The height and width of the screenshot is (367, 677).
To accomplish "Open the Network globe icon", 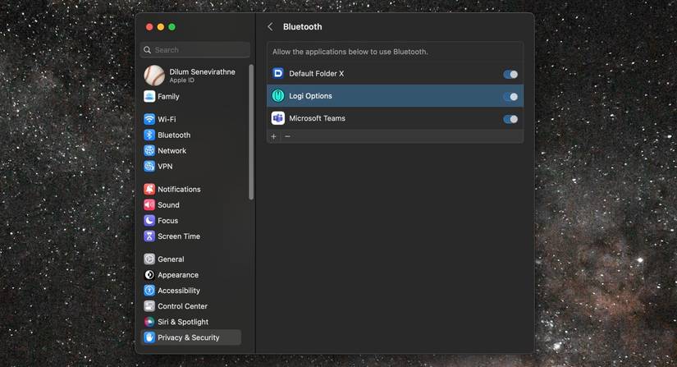I will (x=149, y=151).
